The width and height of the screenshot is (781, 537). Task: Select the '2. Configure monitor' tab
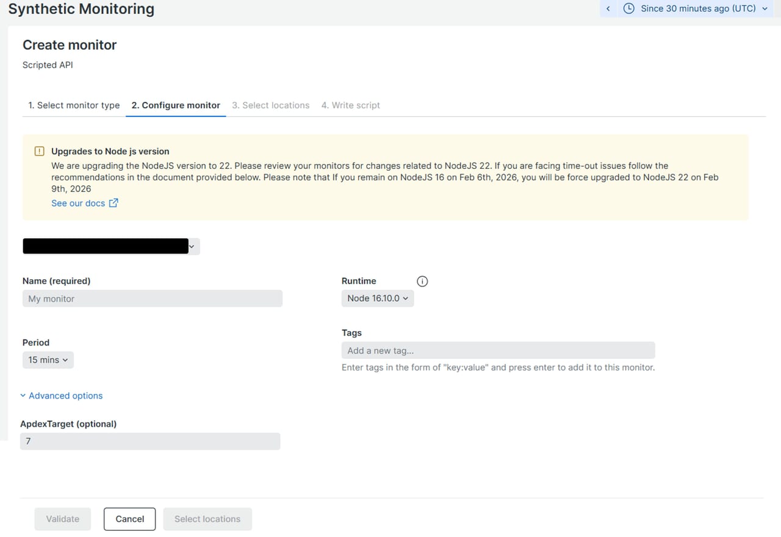176,105
